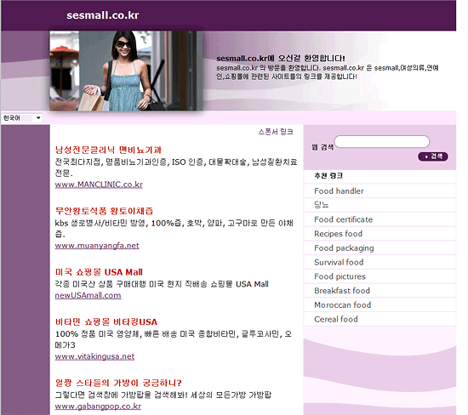The height and width of the screenshot is (415, 468).
Task: Click the 100% 정품 미국 영양제 description
Action: point(174,339)
